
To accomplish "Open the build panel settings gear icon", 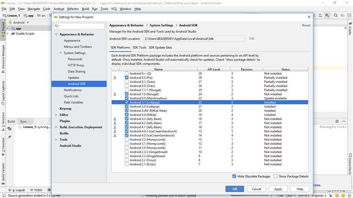I will point(337,121).
